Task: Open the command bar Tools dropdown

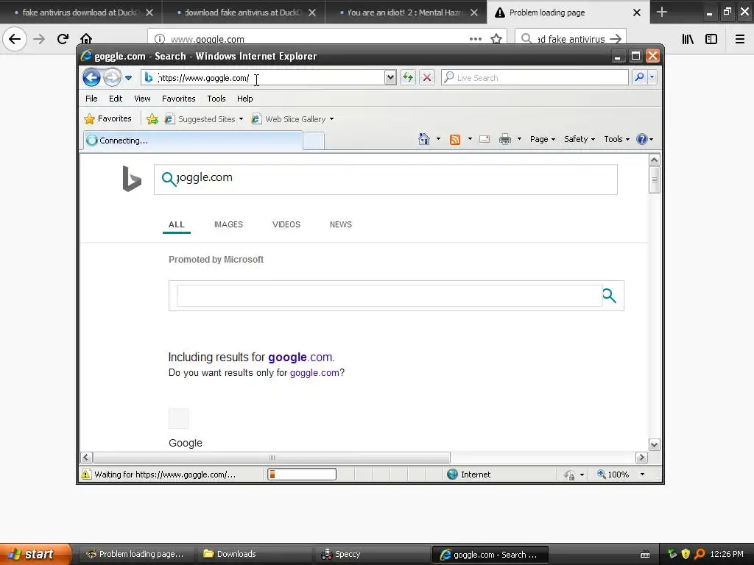Action: pyautogui.click(x=616, y=139)
